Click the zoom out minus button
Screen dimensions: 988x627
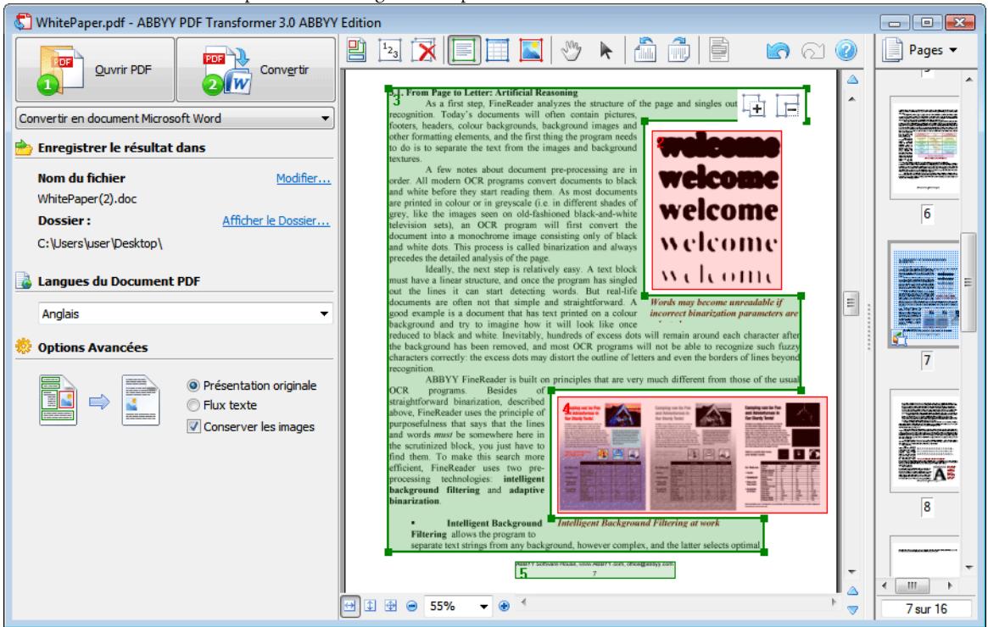pyautogui.click(x=412, y=606)
